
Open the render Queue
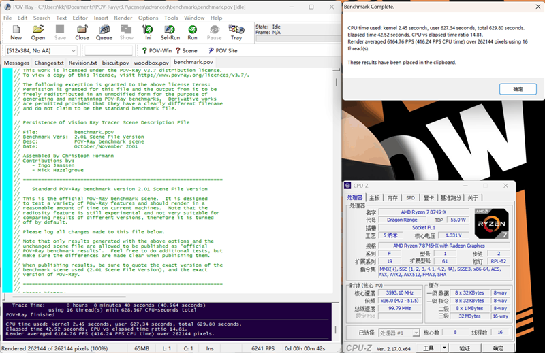104,32
